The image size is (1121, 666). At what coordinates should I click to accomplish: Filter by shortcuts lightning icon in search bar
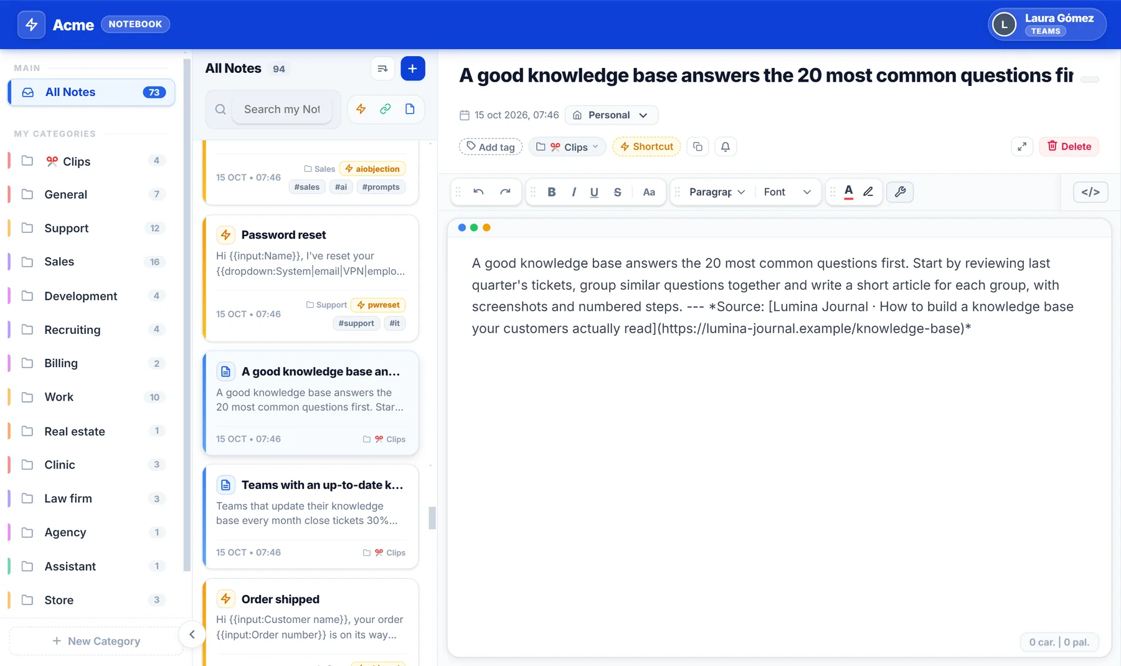pyautogui.click(x=361, y=109)
